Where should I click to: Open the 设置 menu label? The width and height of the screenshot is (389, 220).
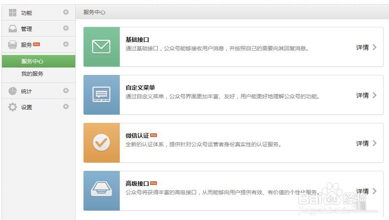tap(27, 107)
